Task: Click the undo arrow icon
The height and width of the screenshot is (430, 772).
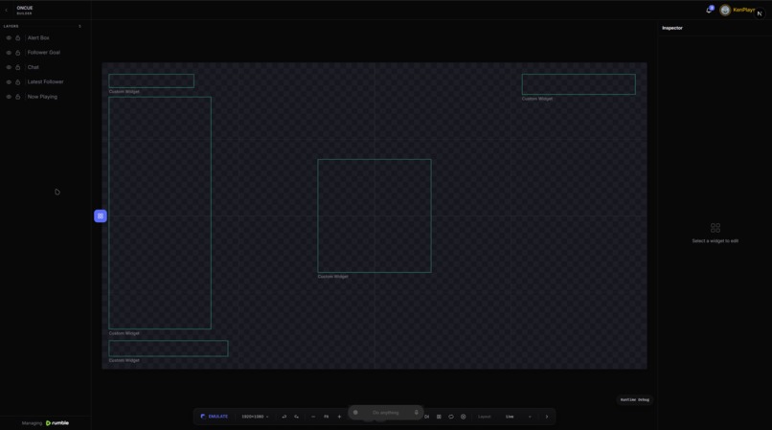Action: pyautogui.click(x=284, y=417)
